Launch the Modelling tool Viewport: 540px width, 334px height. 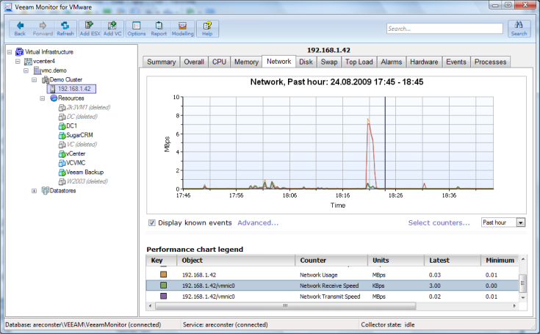click(x=182, y=28)
